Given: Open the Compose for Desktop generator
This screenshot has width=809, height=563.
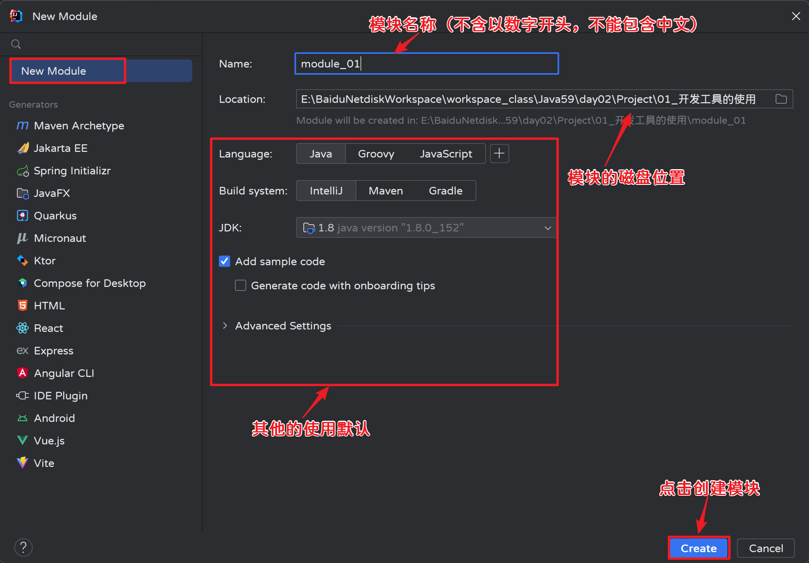Looking at the screenshot, I should click(x=90, y=283).
